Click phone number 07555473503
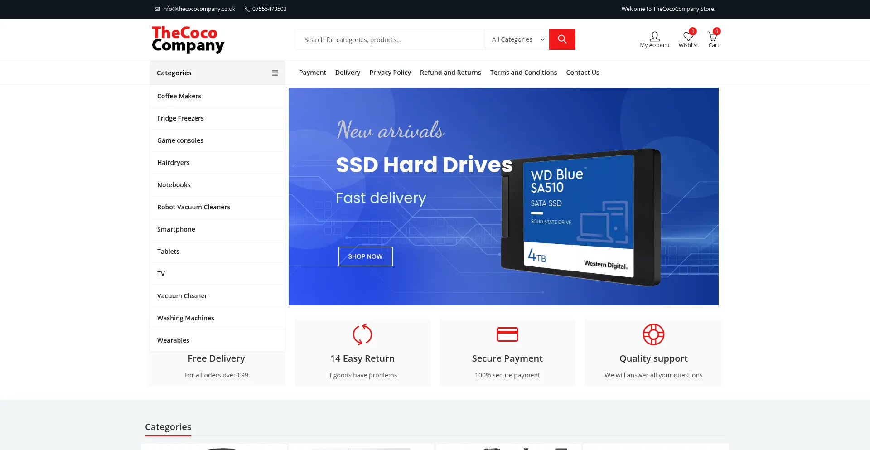The width and height of the screenshot is (870, 450). coord(269,9)
